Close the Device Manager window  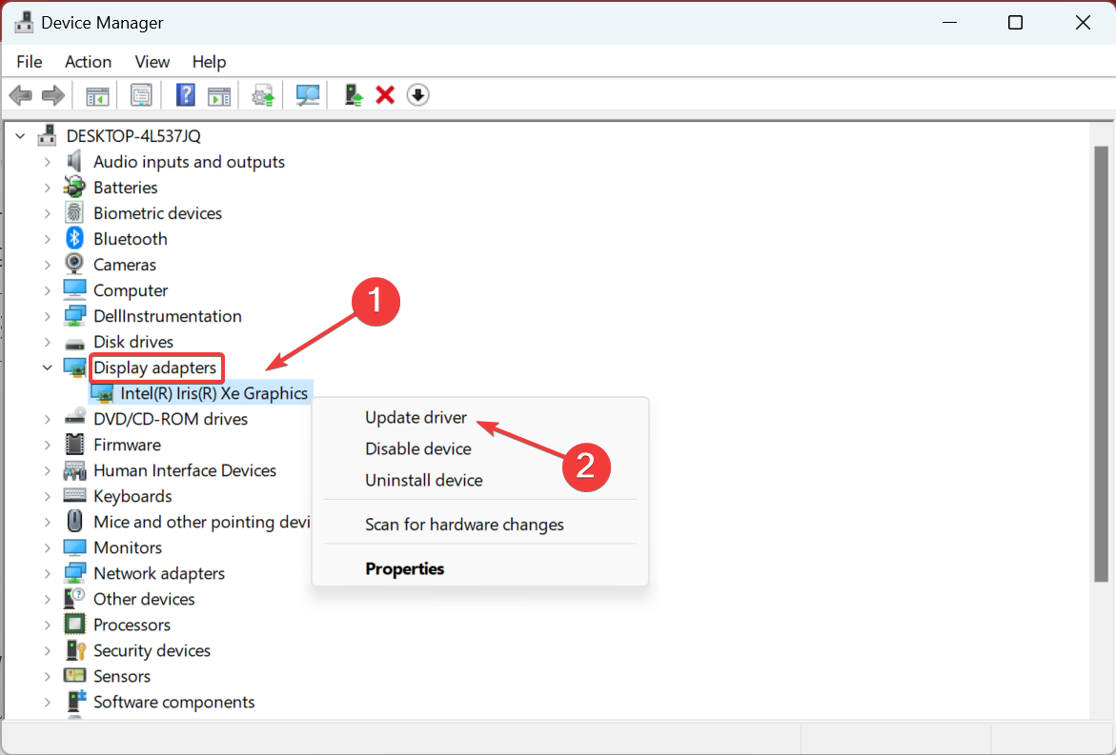click(x=1083, y=23)
